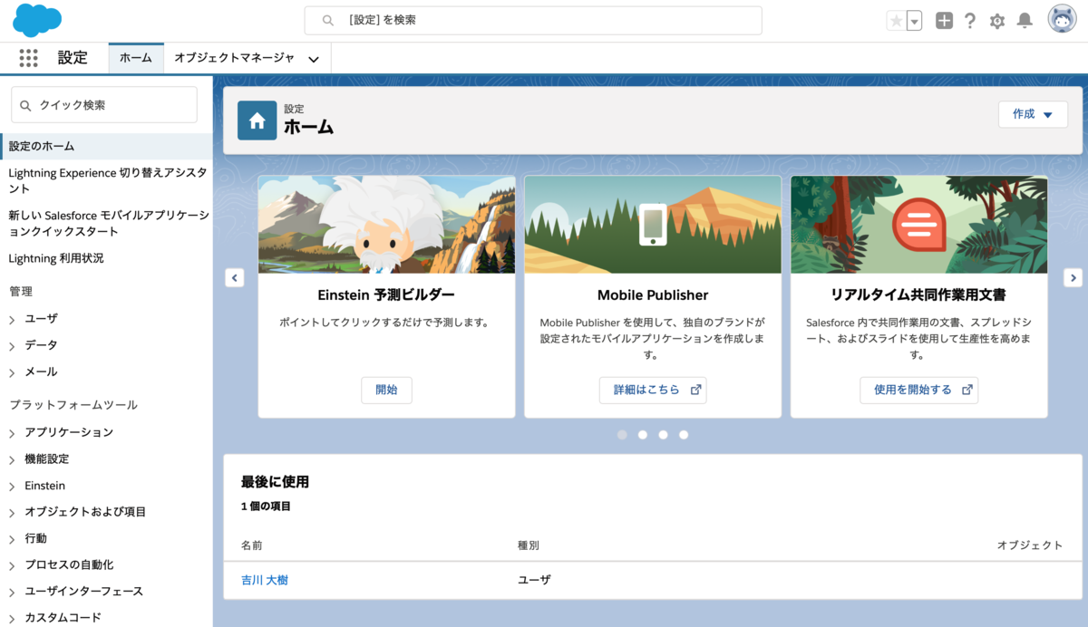
Task: Click the 最後に使用 section heading
Action: (x=276, y=482)
